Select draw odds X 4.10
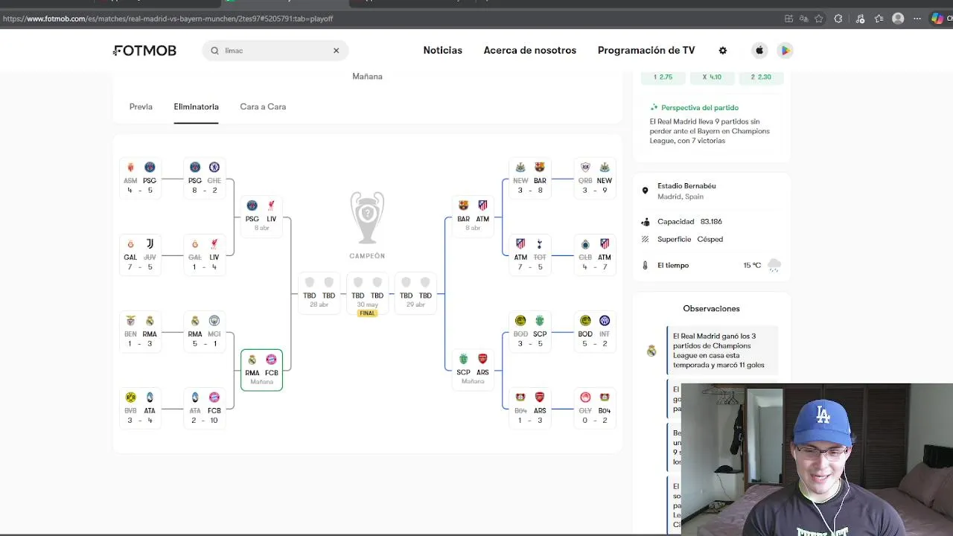 [712, 77]
